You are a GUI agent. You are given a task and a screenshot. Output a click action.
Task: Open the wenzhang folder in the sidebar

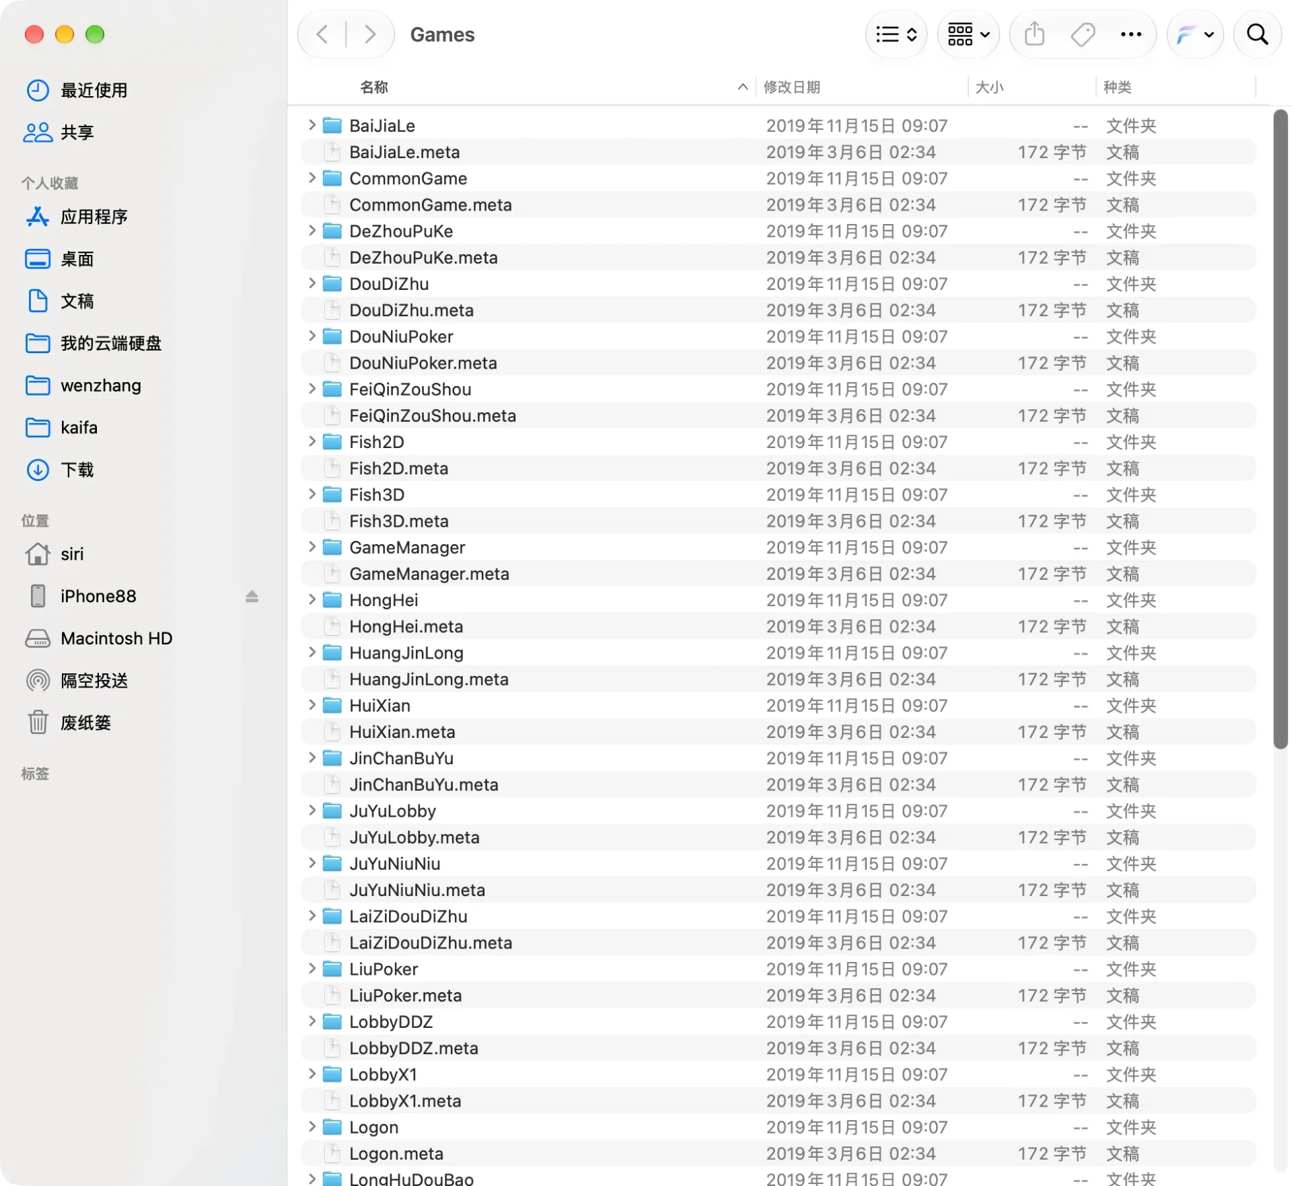coord(101,385)
